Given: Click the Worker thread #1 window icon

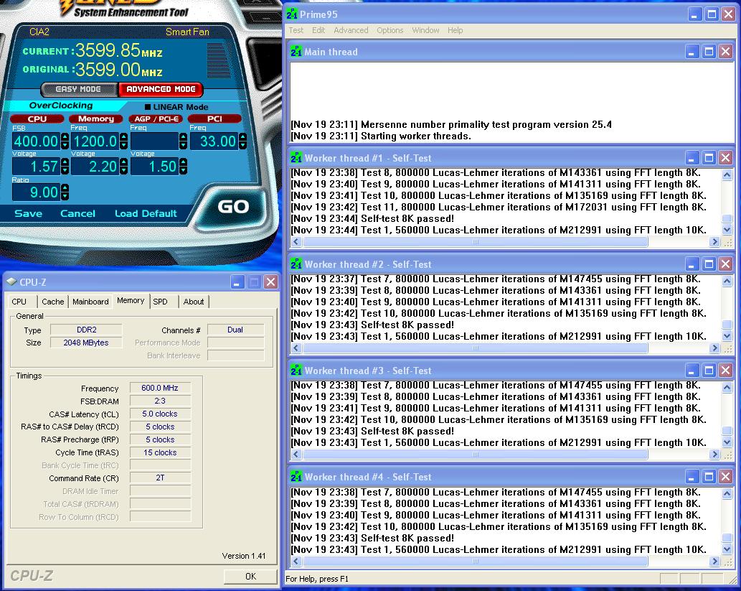Looking at the screenshot, I should click(x=296, y=157).
